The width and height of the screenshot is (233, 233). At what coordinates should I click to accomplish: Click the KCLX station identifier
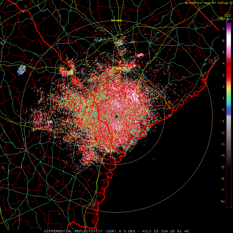click(x=147, y=231)
